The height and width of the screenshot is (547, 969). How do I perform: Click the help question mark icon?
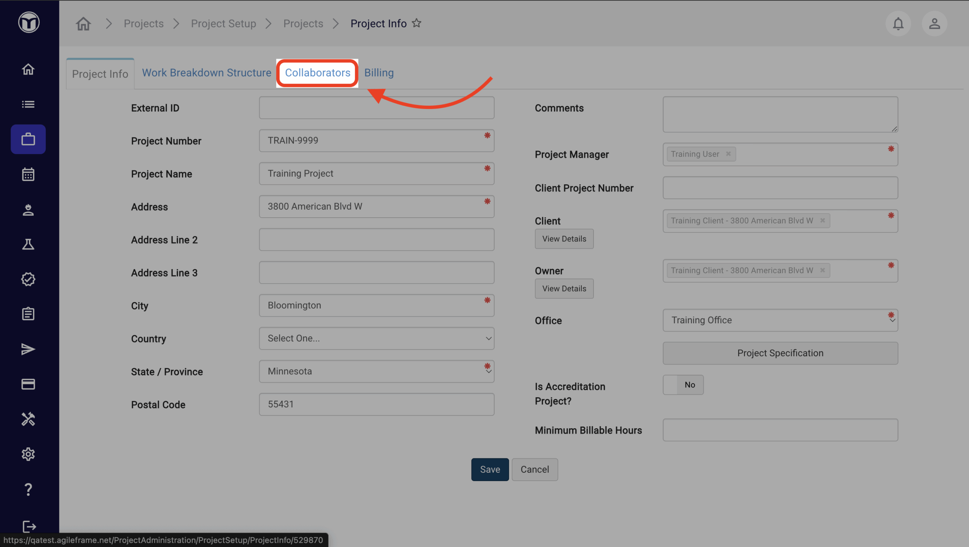(28, 489)
